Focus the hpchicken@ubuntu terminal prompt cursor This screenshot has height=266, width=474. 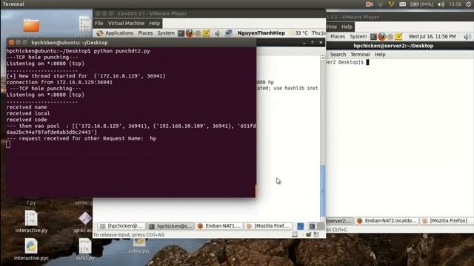tap(8, 145)
